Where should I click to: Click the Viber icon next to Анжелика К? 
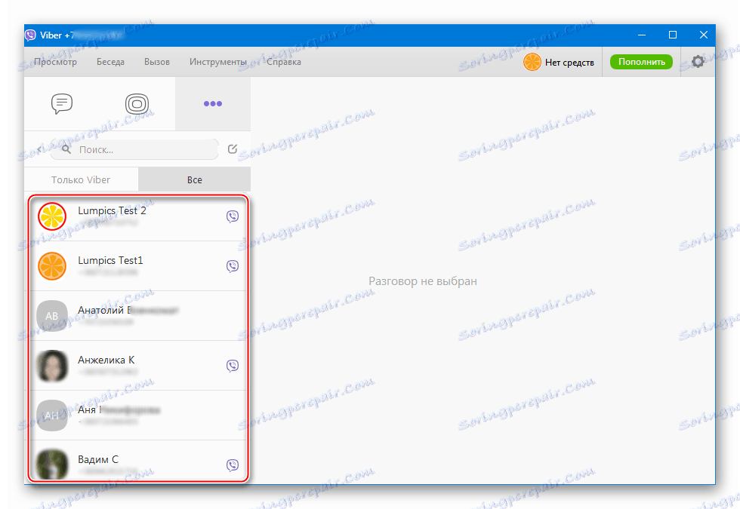(232, 365)
